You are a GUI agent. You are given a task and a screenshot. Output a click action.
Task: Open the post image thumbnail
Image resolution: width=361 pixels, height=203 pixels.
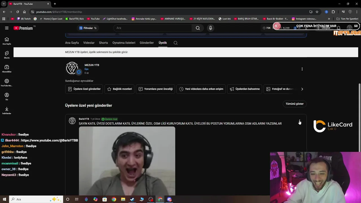127,161
